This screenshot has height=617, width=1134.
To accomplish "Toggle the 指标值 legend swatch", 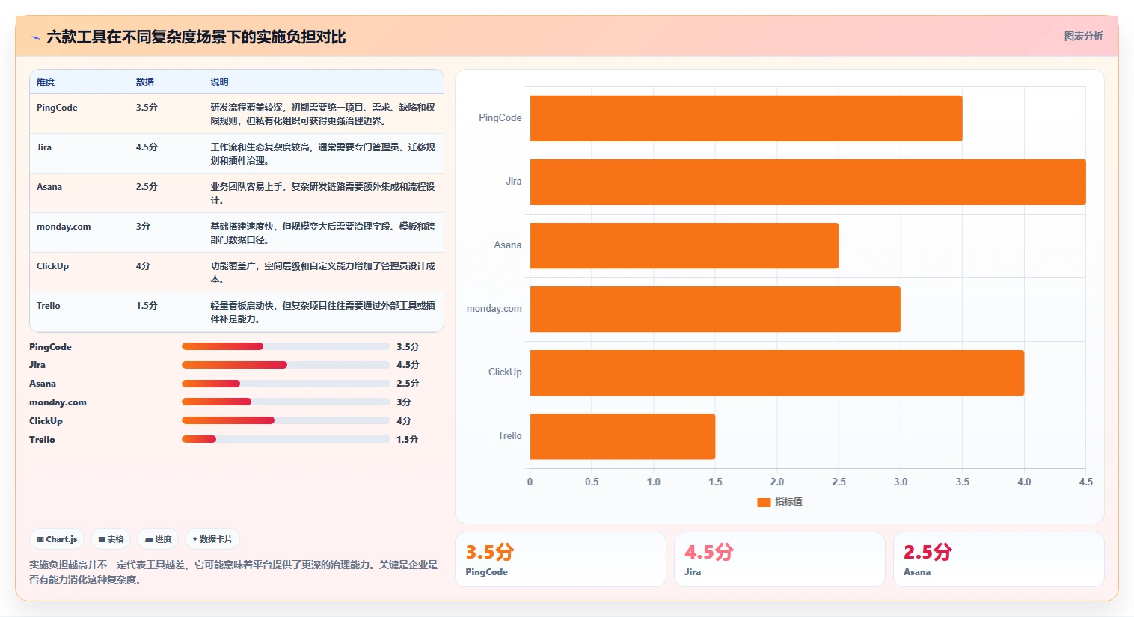I will [764, 502].
